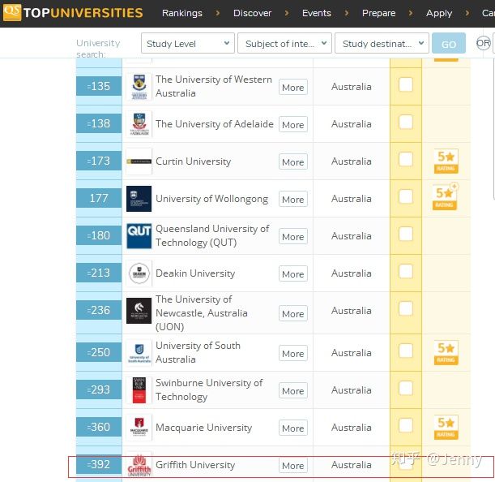495x482 pixels.
Task: Tick compare checkbox for Curtin University
Action: (x=406, y=159)
